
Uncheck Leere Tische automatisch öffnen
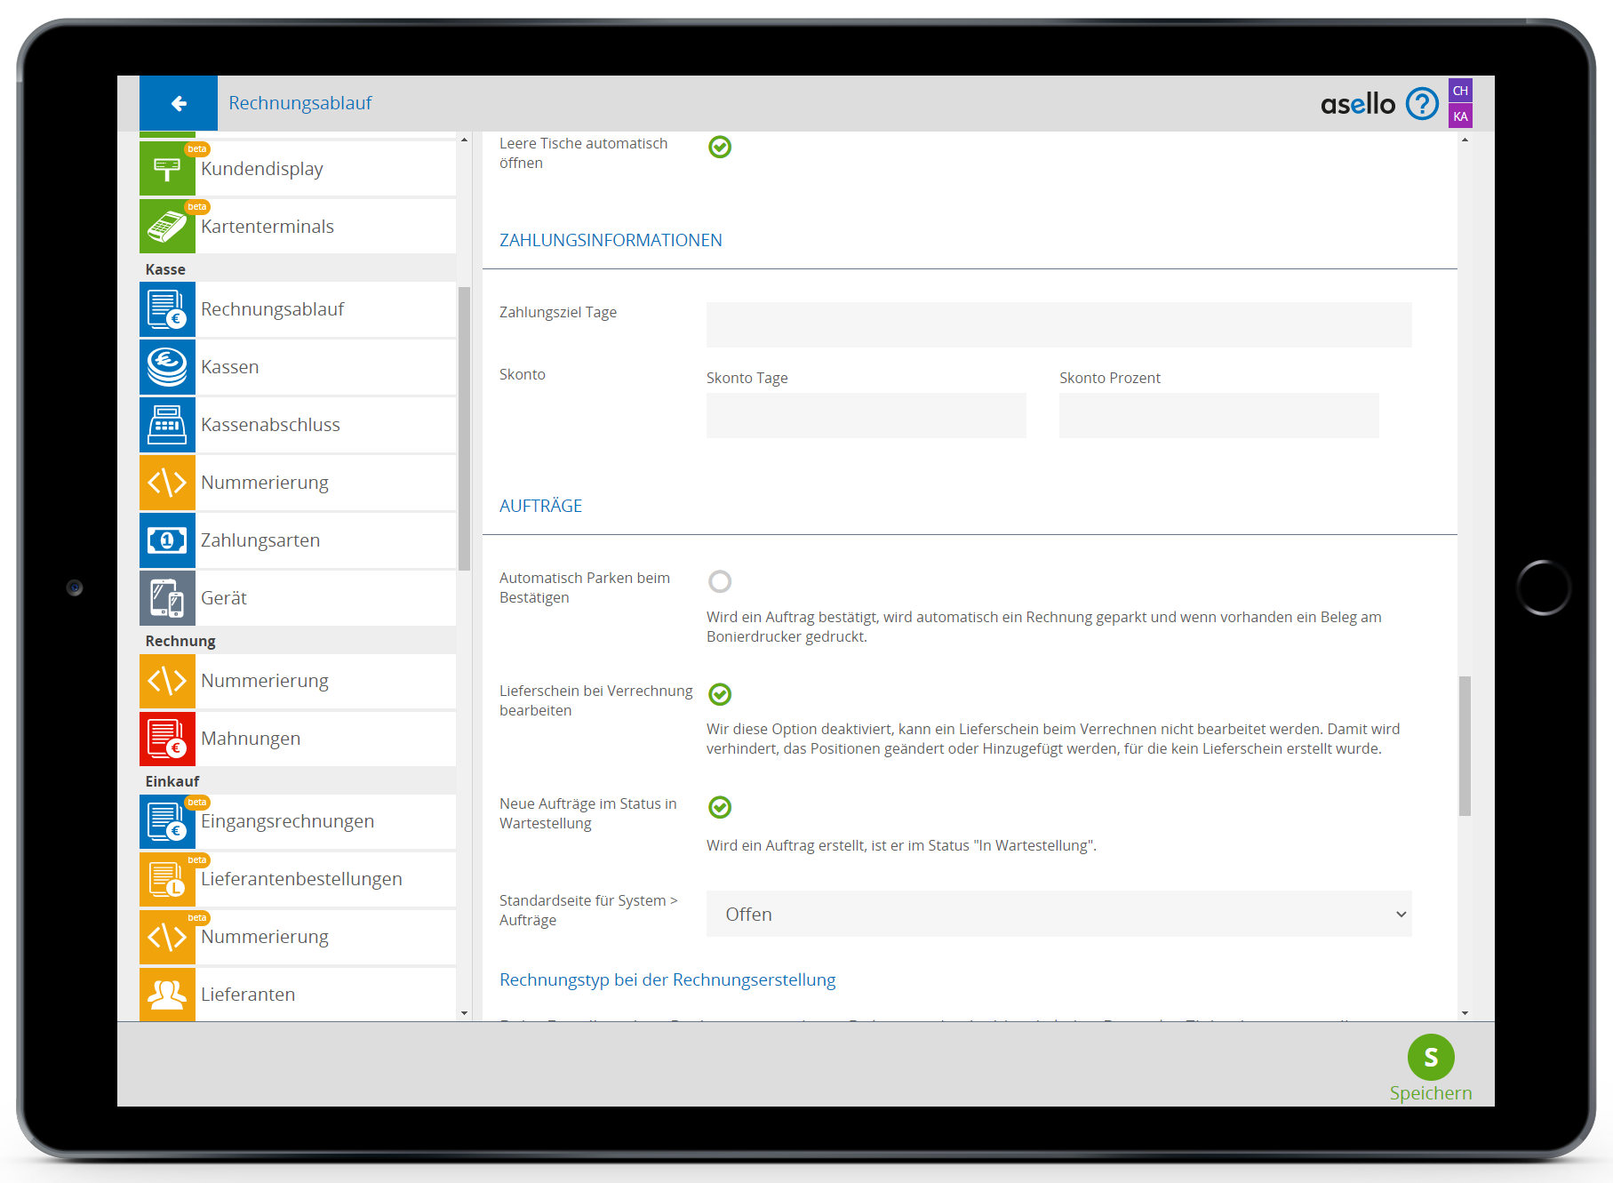pyautogui.click(x=720, y=147)
